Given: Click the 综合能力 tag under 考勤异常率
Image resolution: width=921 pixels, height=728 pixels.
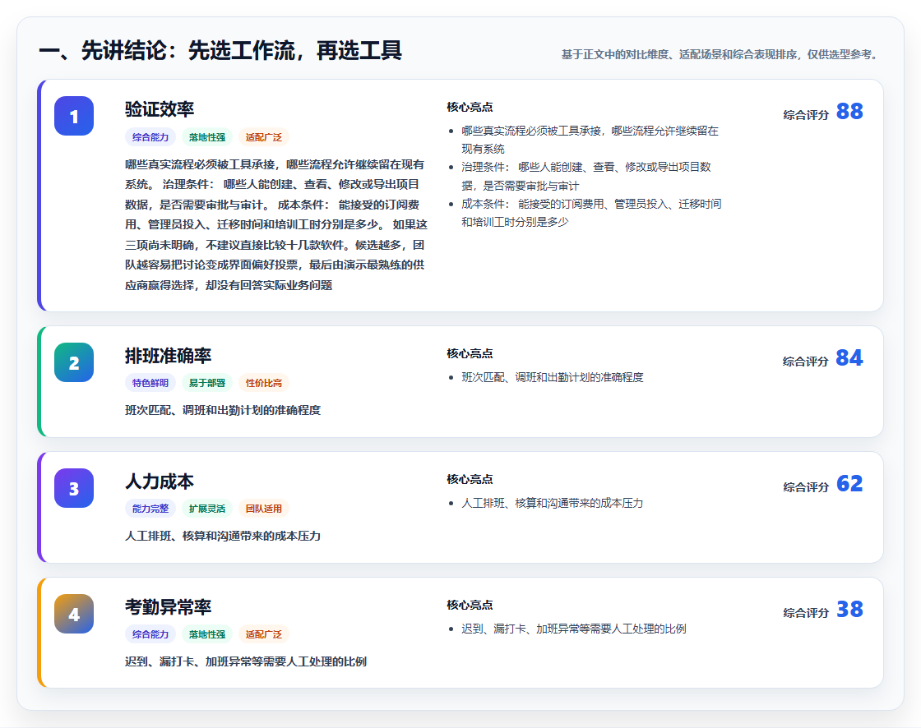Looking at the screenshot, I should coord(150,634).
